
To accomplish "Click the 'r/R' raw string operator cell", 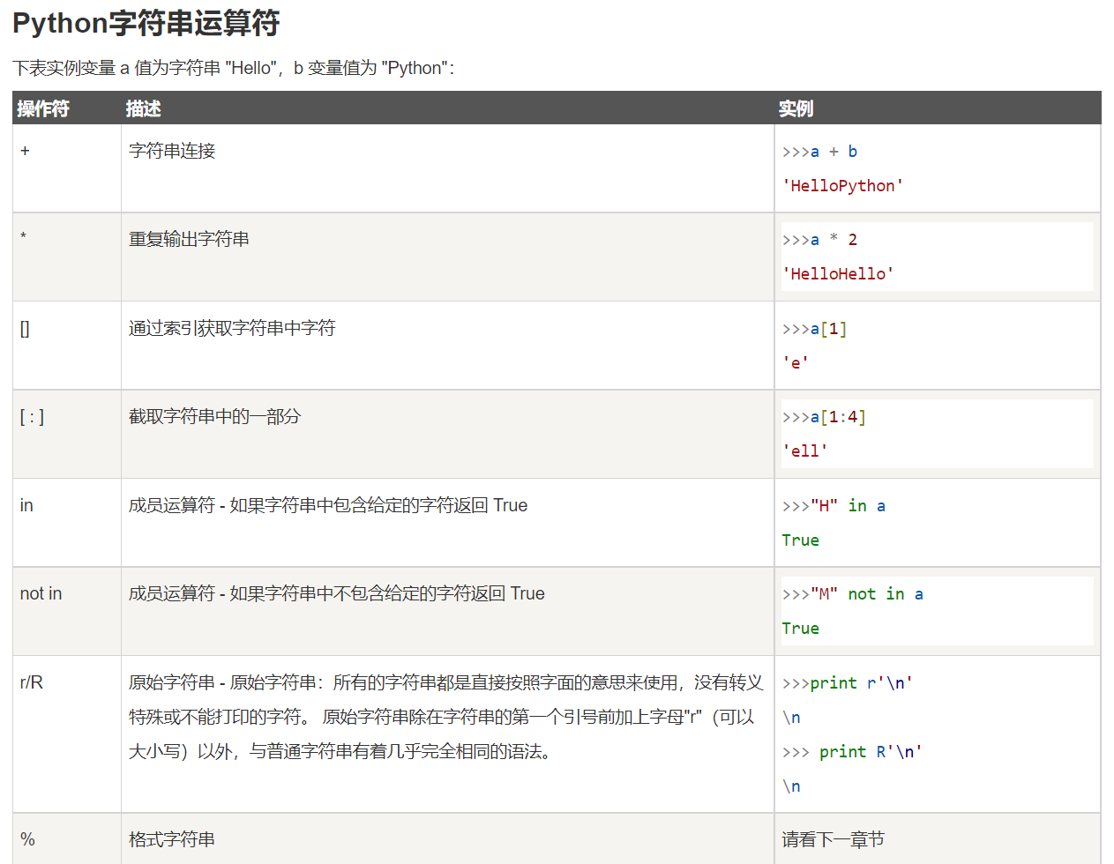I will pos(67,734).
